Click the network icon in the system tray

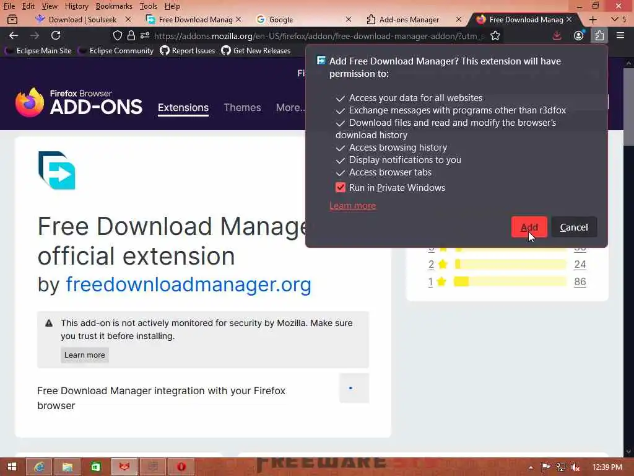pyautogui.click(x=561, y=467)
